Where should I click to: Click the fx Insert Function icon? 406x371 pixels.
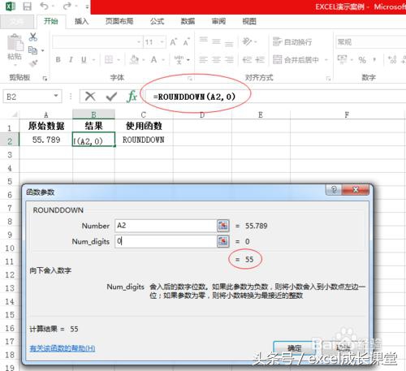(x=132, y=96)
